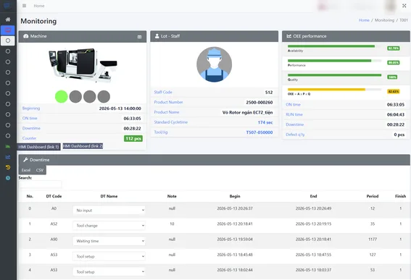Export downtime table with CSV button
411x280 pixels.
click(40, 170)
